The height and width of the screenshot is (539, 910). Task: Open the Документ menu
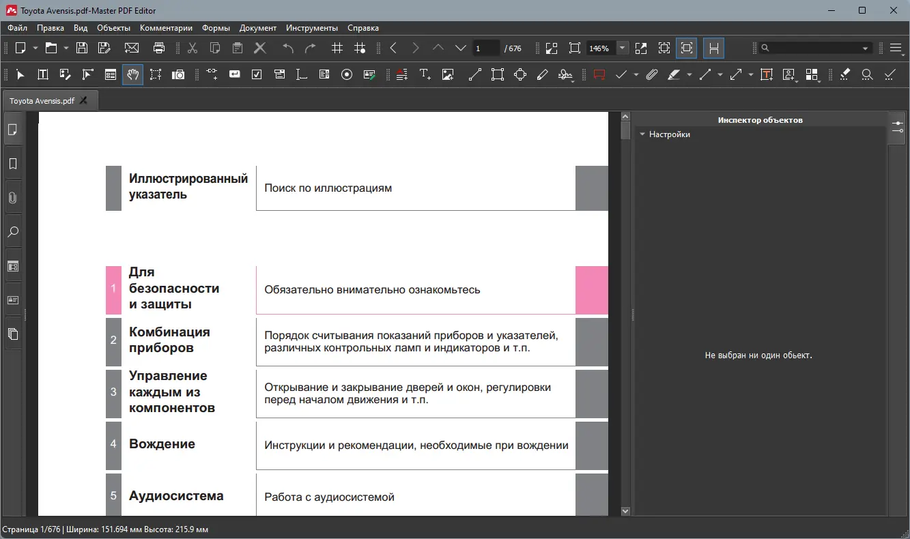tap(257, 28)
